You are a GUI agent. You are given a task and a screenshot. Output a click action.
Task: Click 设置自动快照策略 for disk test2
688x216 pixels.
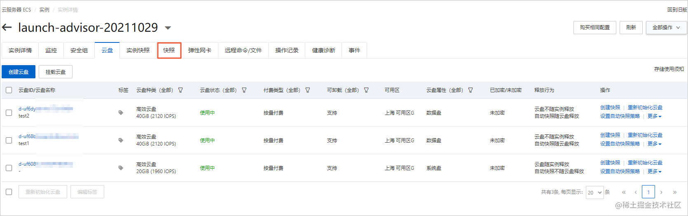click(x=620, y=116)
